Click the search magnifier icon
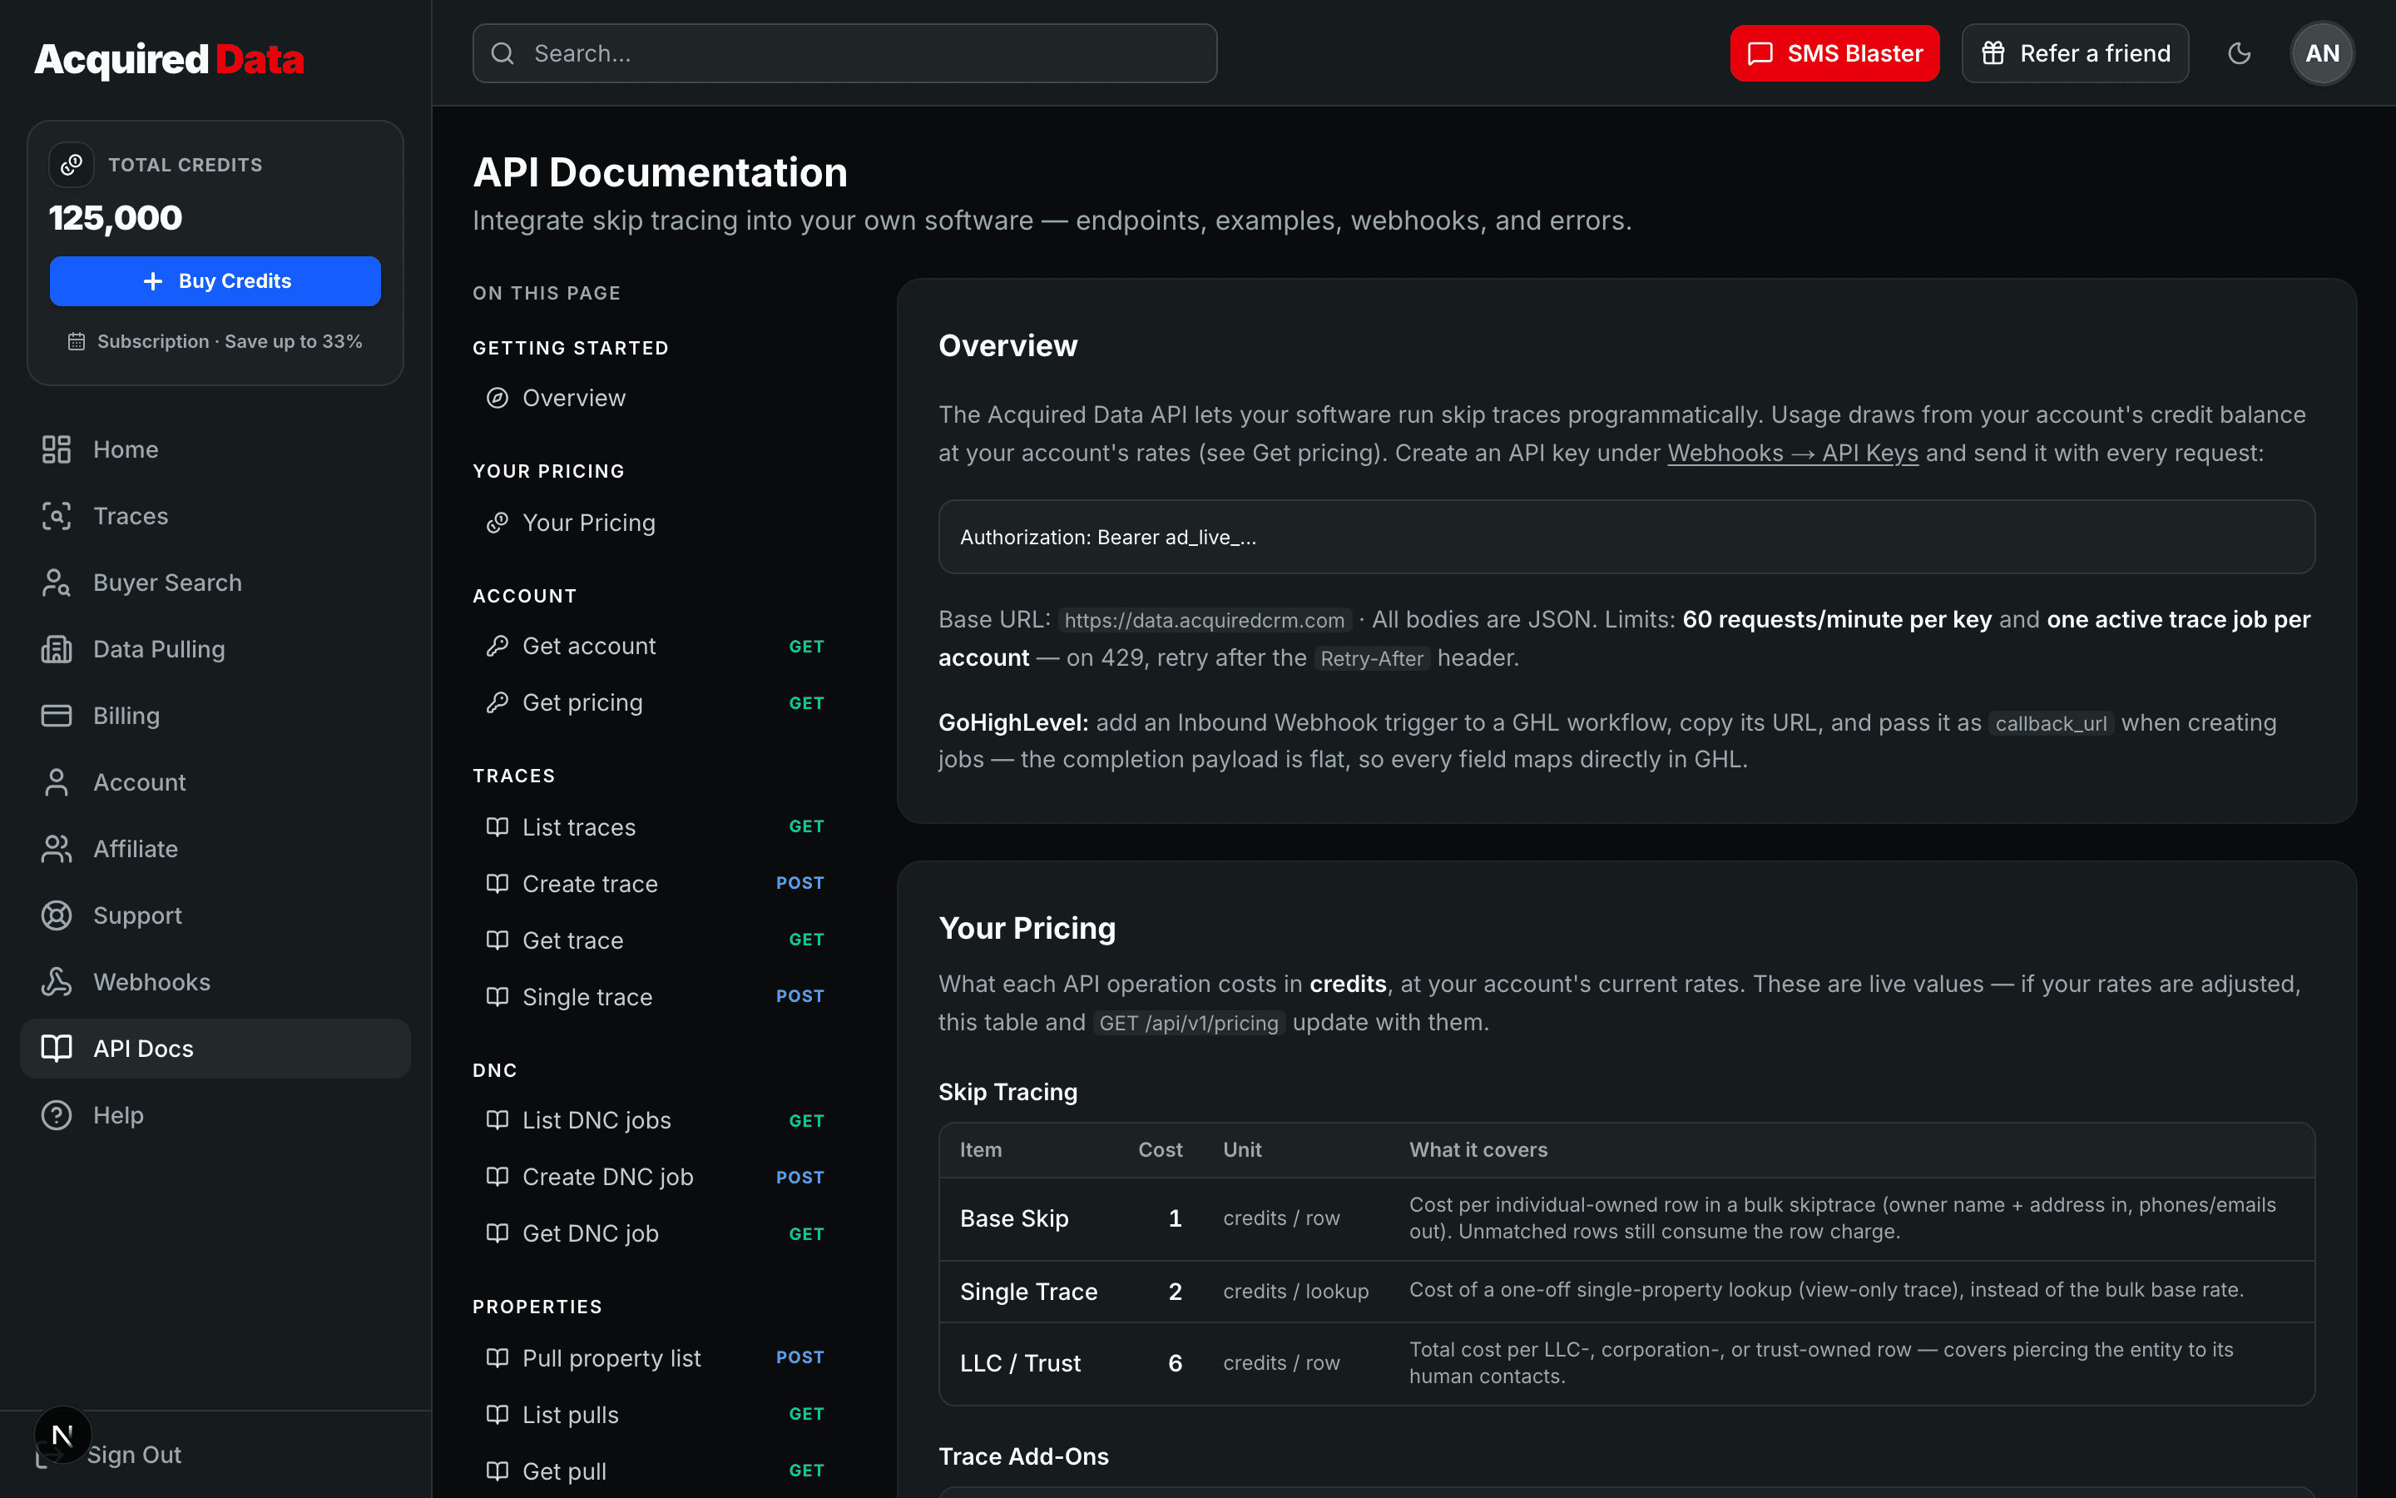 (503, 53)
